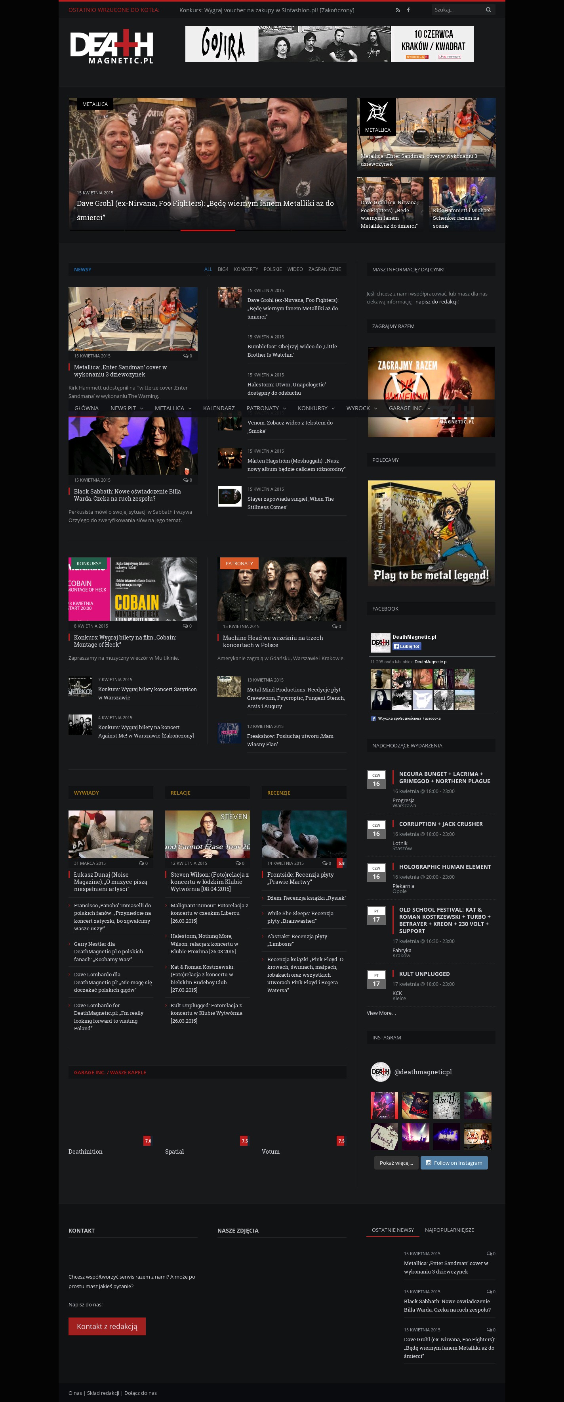Screen dimensions: 564x1402
Task: Open the 'Dołącz do nas' footer link
Action: point(141,1393)
